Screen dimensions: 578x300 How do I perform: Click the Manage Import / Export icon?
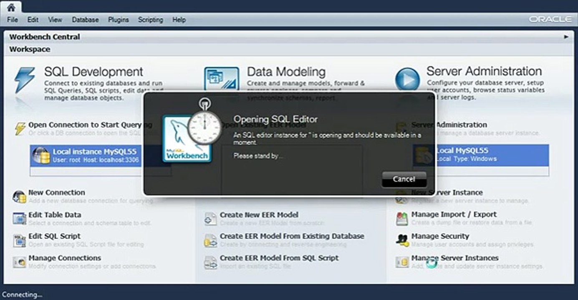[402, 218]
